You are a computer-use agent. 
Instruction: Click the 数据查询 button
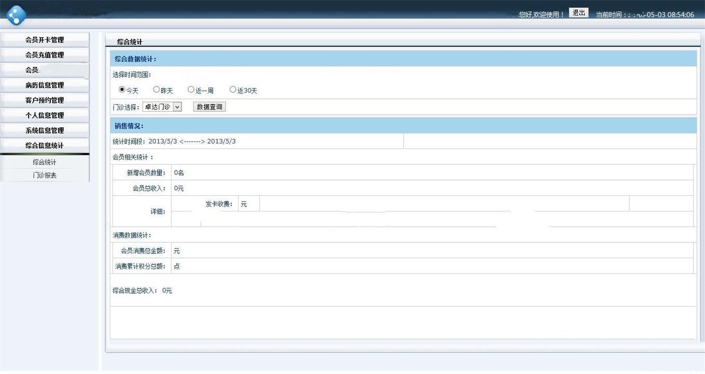[210, 107]
